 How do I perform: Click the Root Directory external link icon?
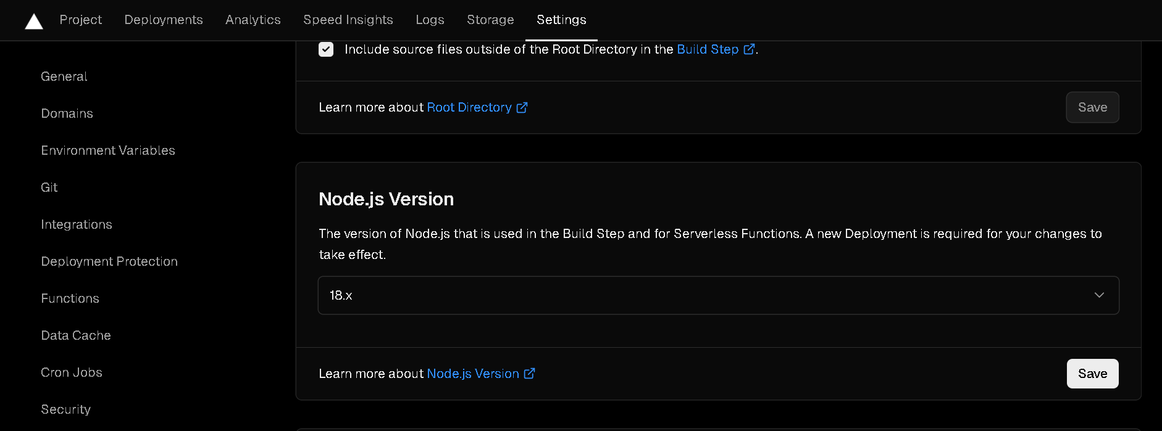[x=523, y=107]
